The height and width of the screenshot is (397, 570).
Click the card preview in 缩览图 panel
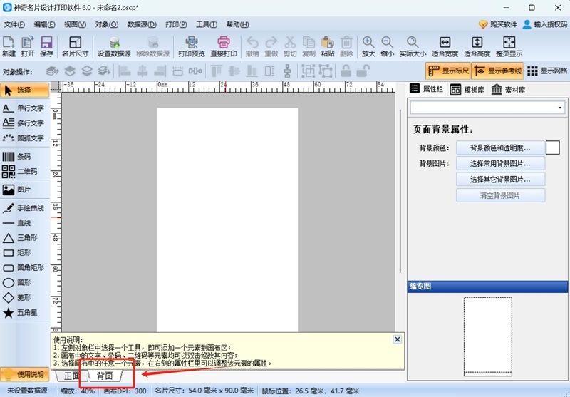click(488, 336)
